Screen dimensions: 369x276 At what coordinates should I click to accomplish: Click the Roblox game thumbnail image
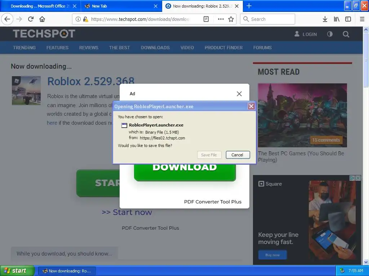point(26,91)
